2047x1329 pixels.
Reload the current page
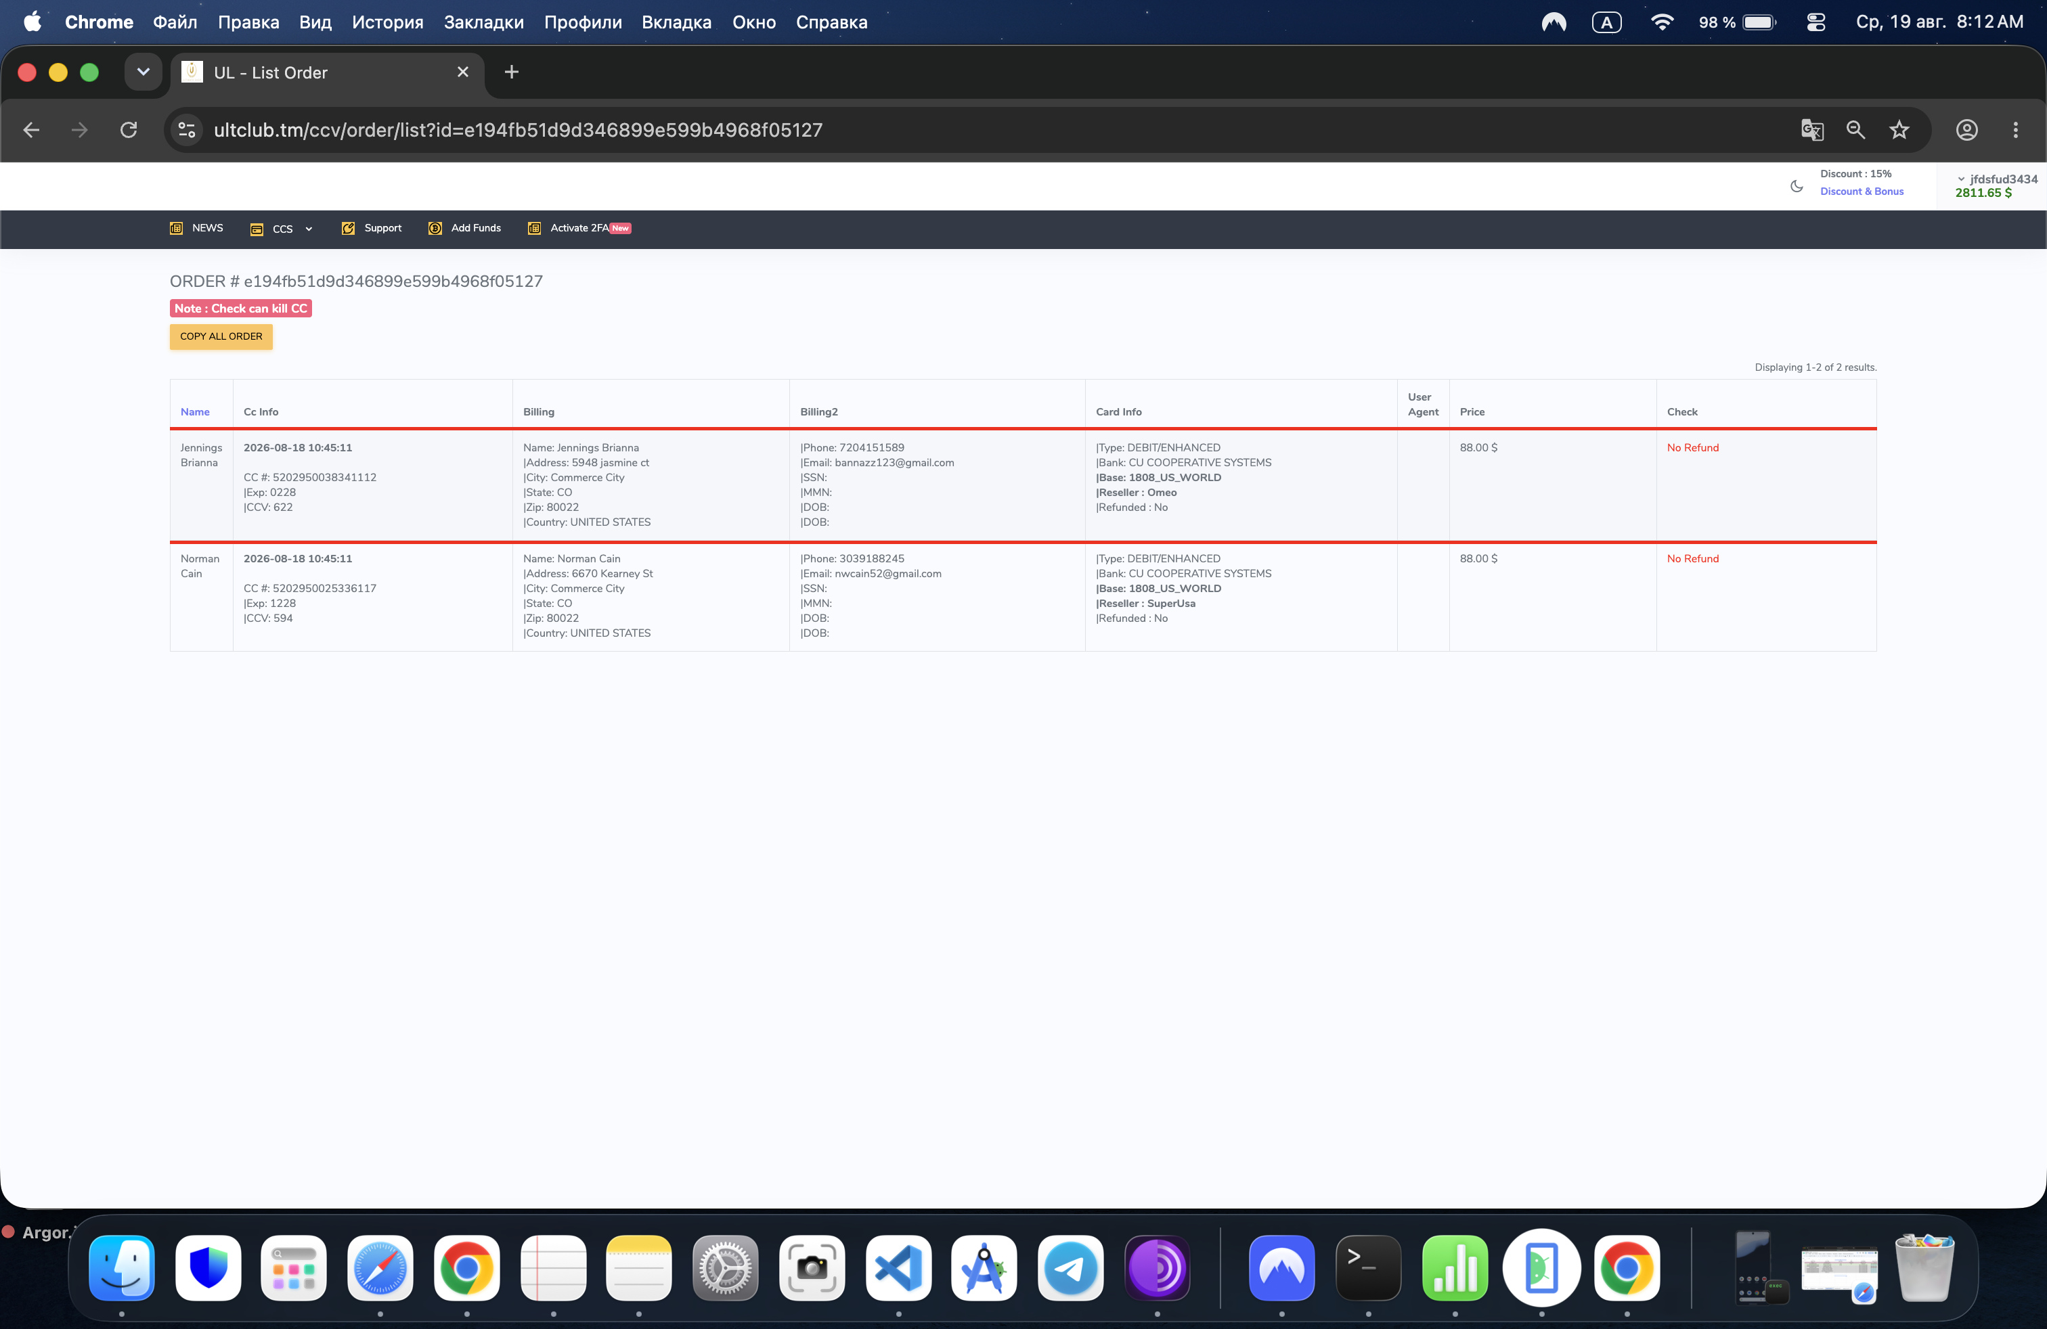point(129,130)
